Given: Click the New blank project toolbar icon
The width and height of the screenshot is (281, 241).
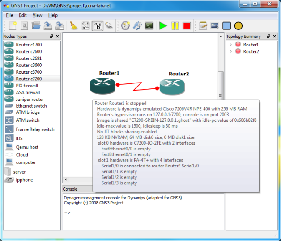Looking at the screenshot, I should tap(13, 26).
